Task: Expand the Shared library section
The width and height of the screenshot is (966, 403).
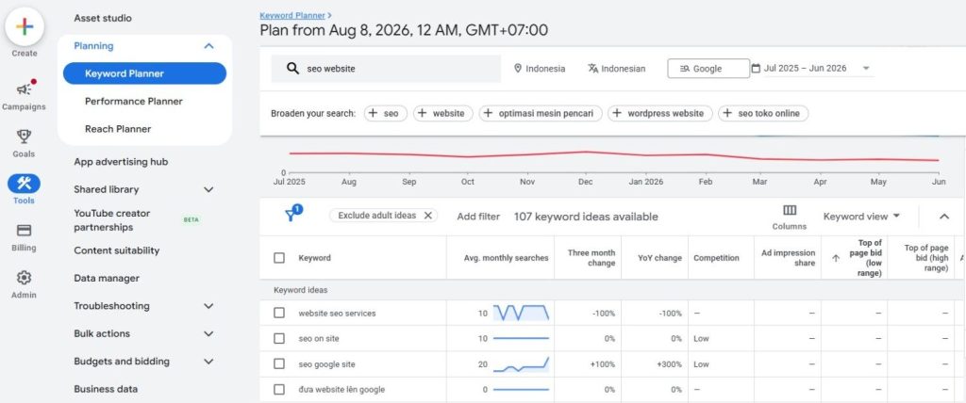Action: point(208,189)
